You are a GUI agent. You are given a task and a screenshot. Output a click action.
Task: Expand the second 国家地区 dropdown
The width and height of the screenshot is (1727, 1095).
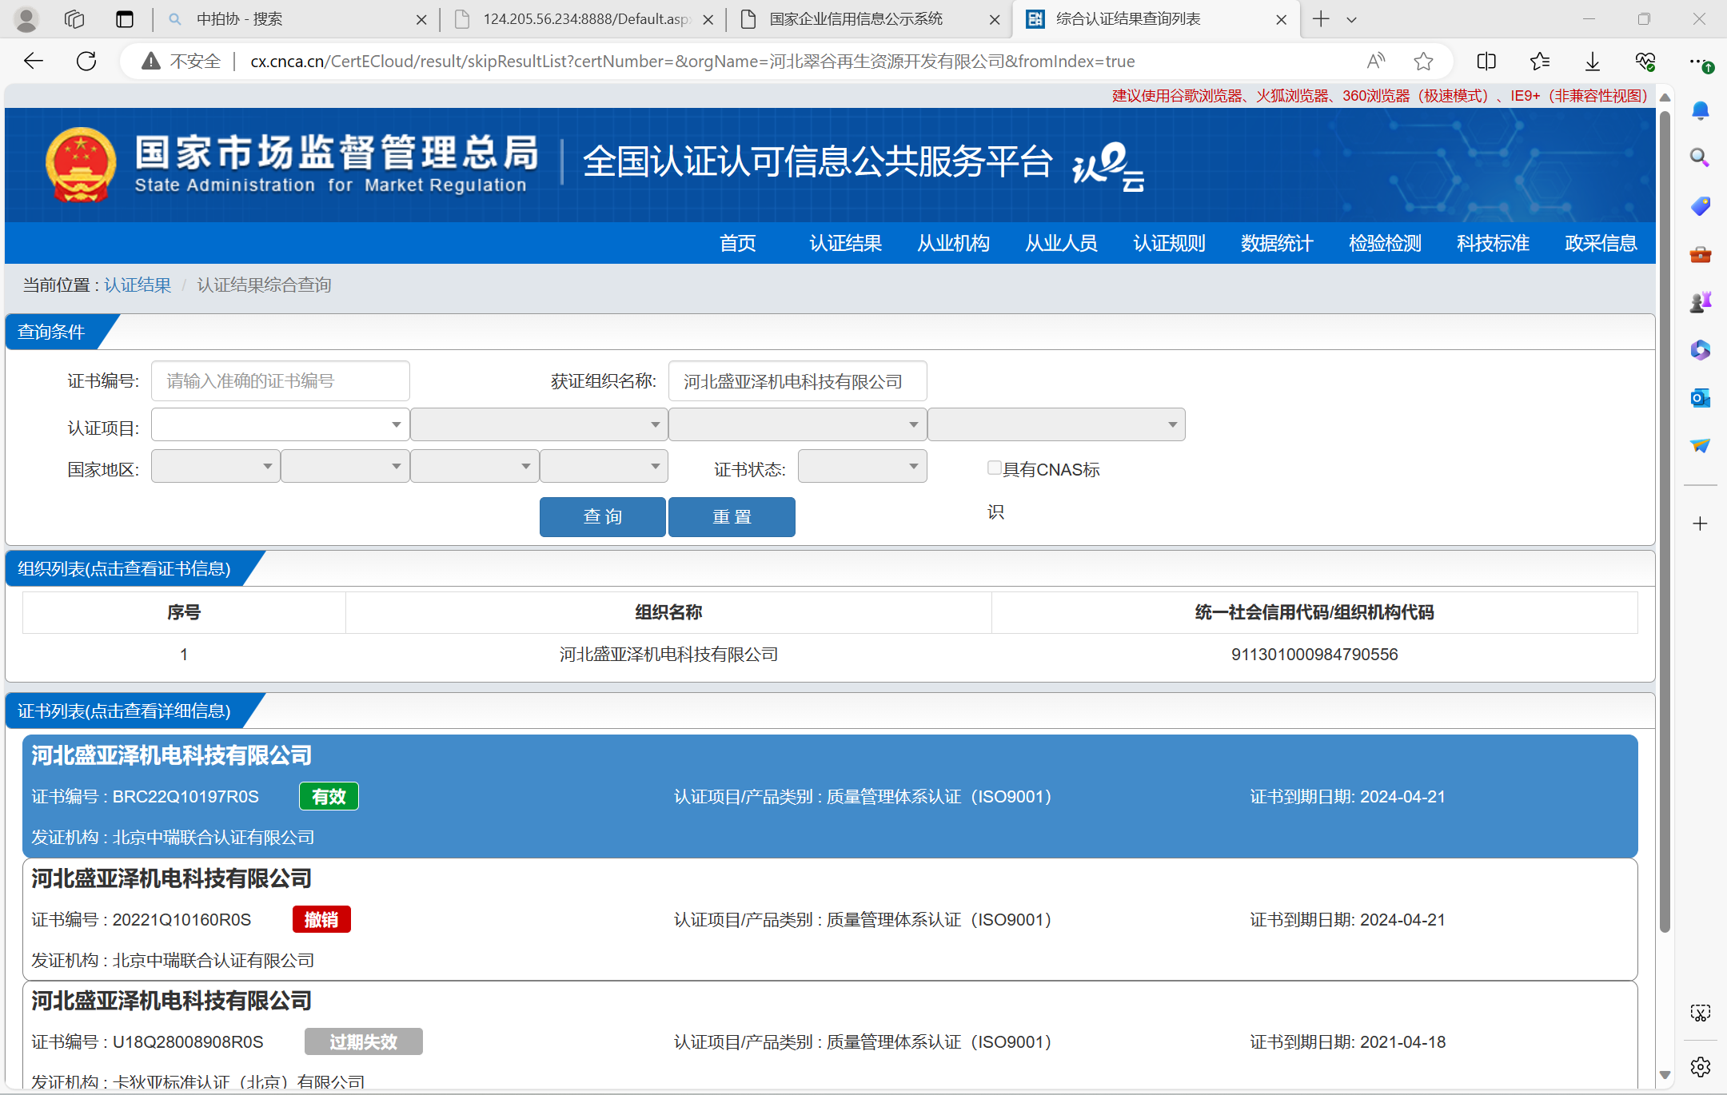345,466
